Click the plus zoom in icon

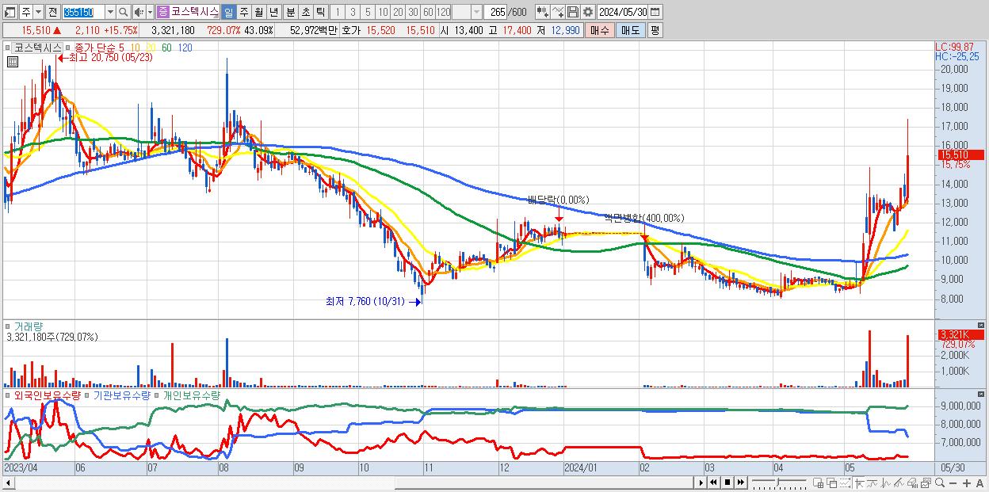967,483
